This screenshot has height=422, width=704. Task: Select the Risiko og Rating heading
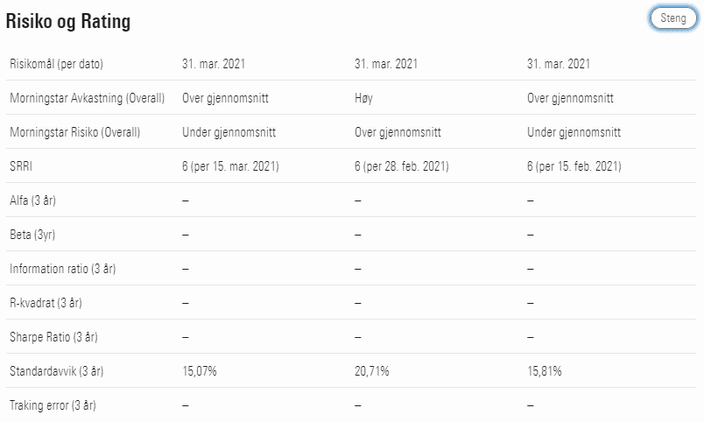68,21
